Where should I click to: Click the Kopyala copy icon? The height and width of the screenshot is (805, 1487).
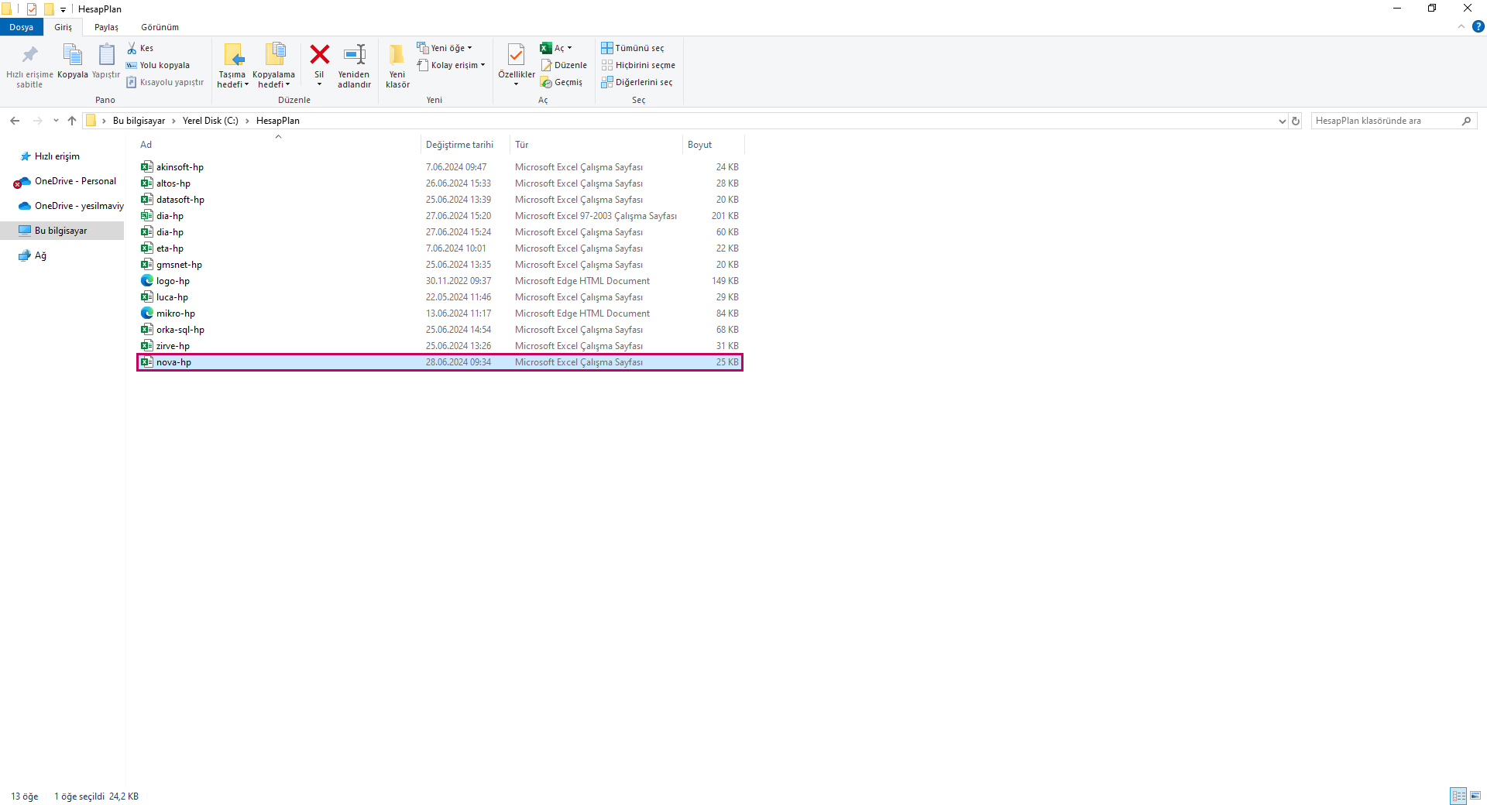coord(72,56)
